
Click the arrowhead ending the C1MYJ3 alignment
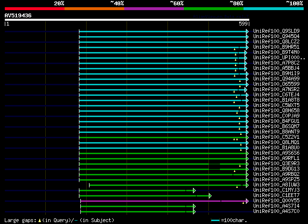coord(194,190)
